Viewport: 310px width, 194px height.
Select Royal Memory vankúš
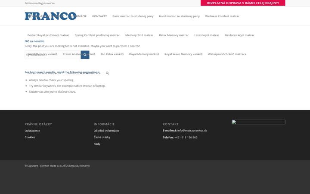point(144,54)
